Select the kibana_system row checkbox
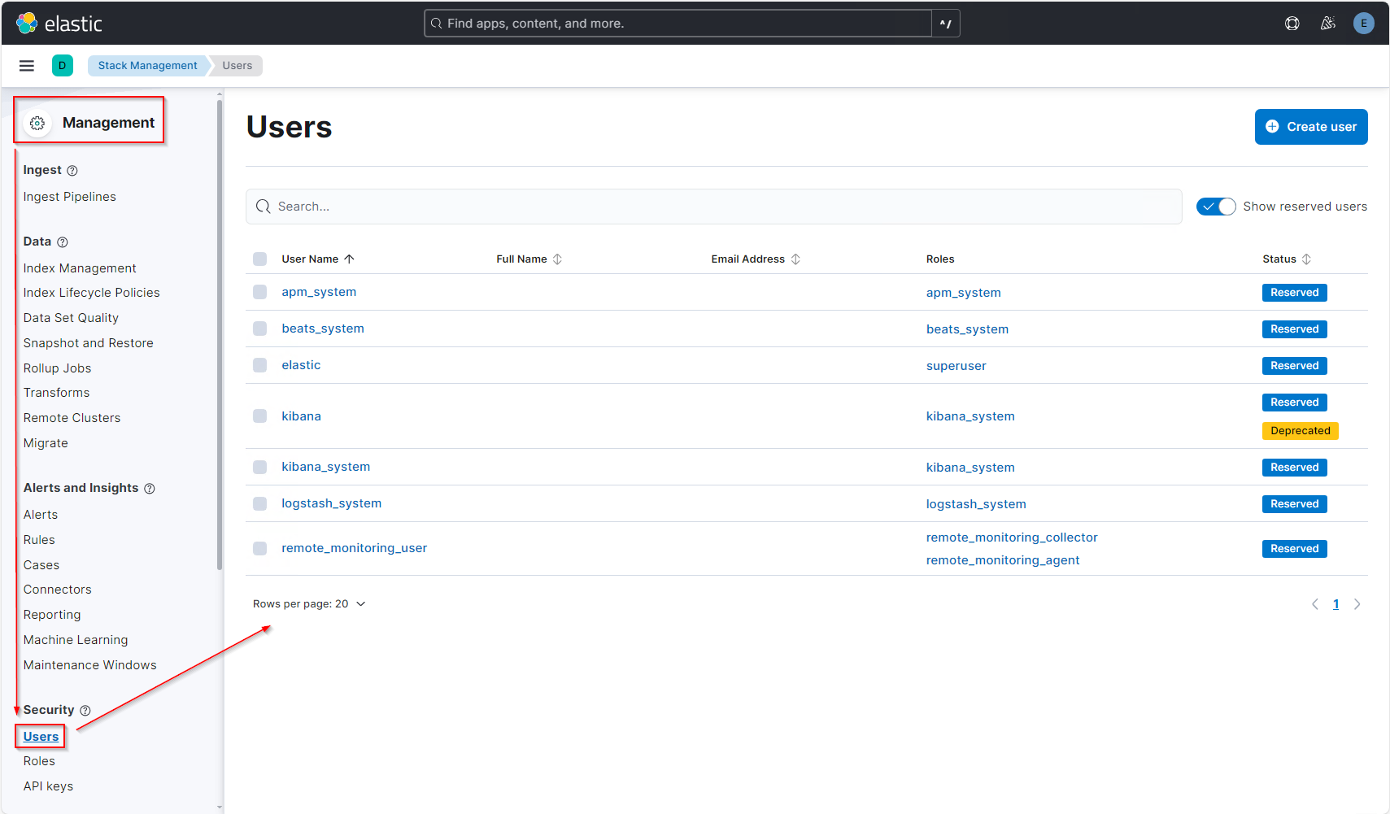This screenshot has width=1390, height=814. tap(260, 467)
